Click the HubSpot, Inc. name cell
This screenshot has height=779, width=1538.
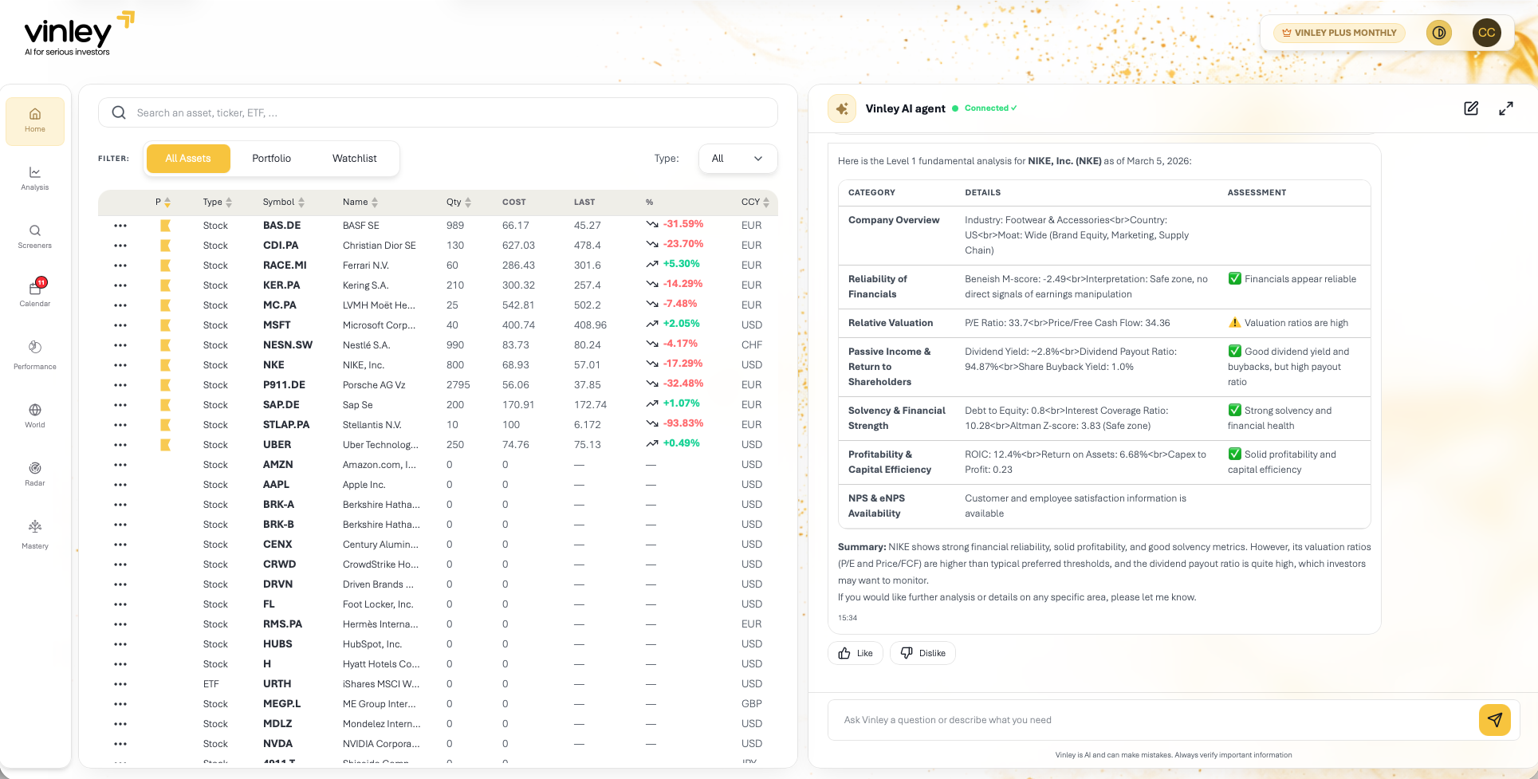[x=372, y=644]
